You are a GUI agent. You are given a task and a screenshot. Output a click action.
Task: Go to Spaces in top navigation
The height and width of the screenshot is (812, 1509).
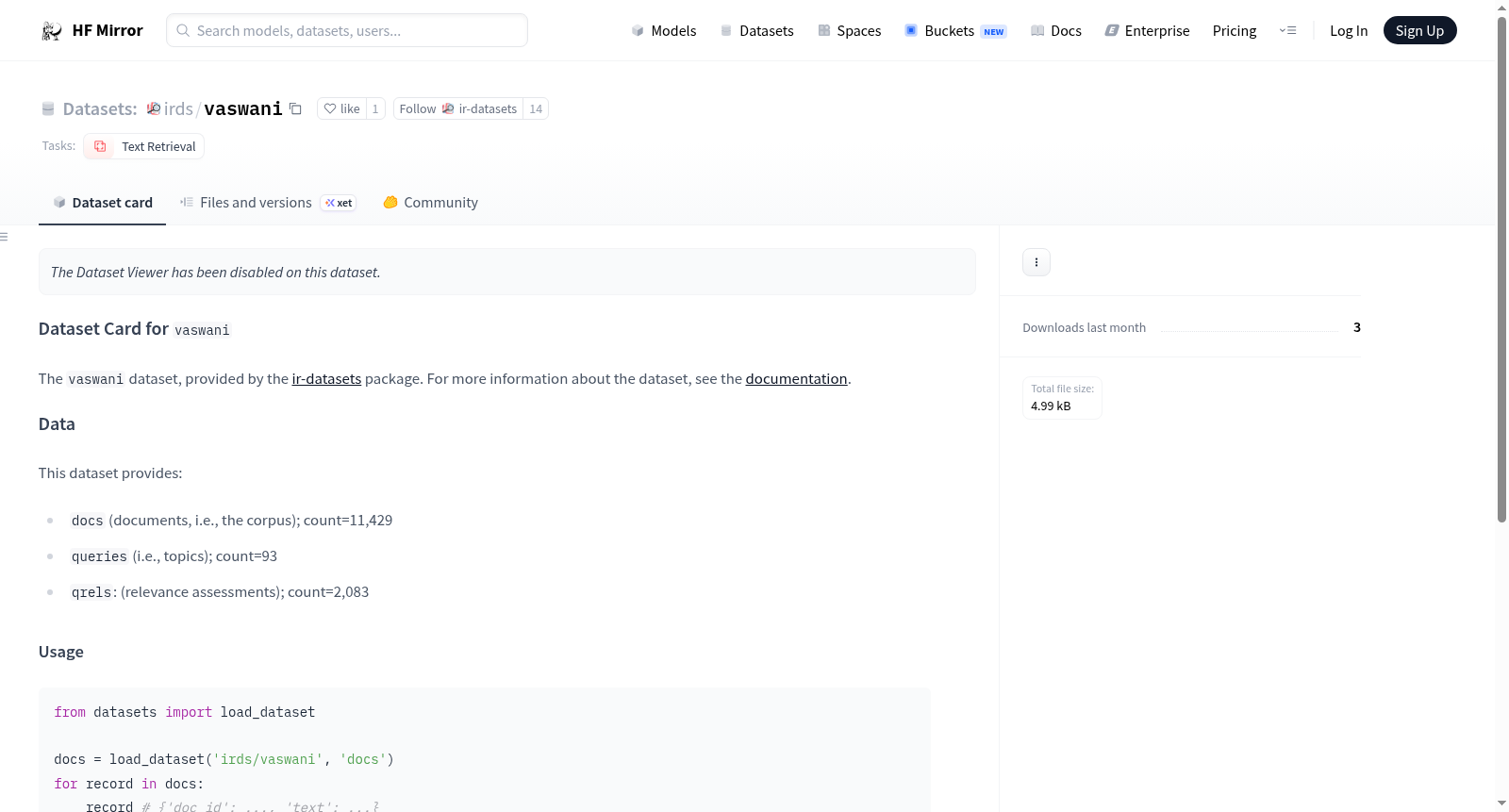click(x=850, y=31)
